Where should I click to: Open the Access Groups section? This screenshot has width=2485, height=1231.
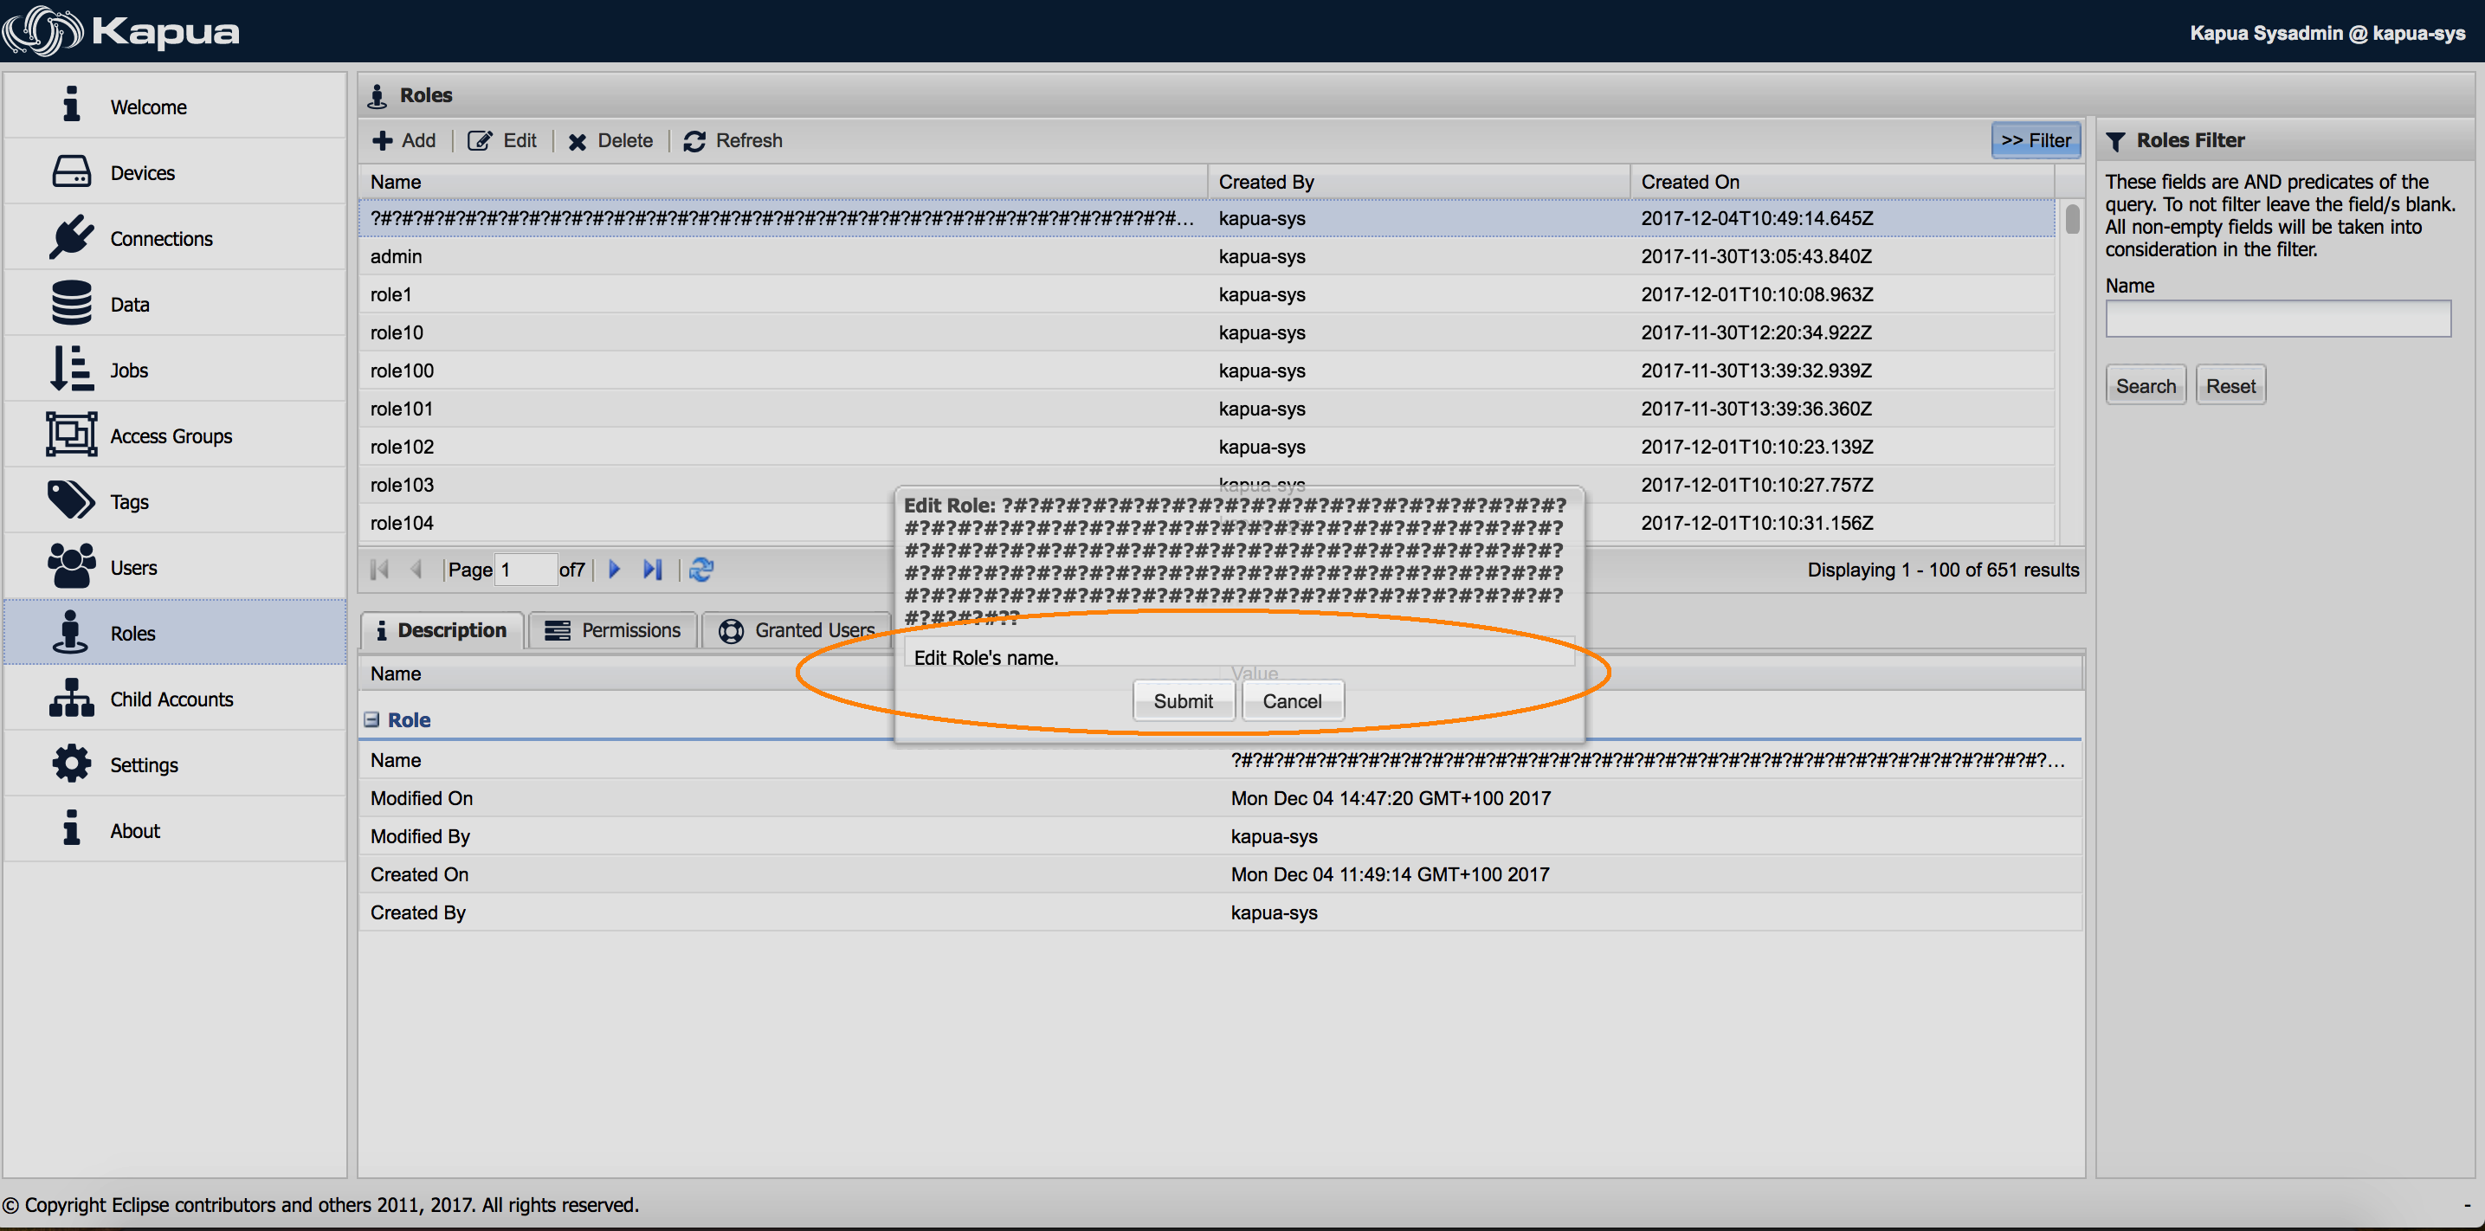pos(171,435)
